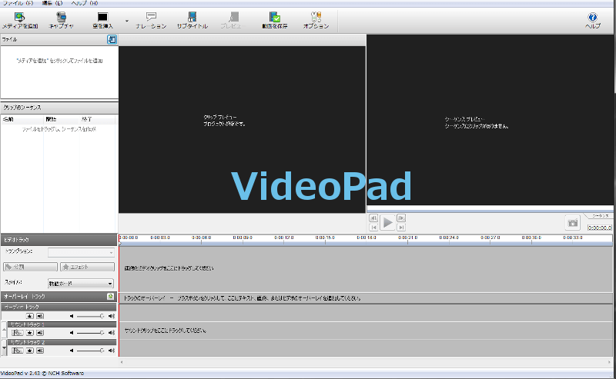Viewport: 616px width, 379px height.
Task: Take snapshot with the camera icon
Action: (573, 223)
